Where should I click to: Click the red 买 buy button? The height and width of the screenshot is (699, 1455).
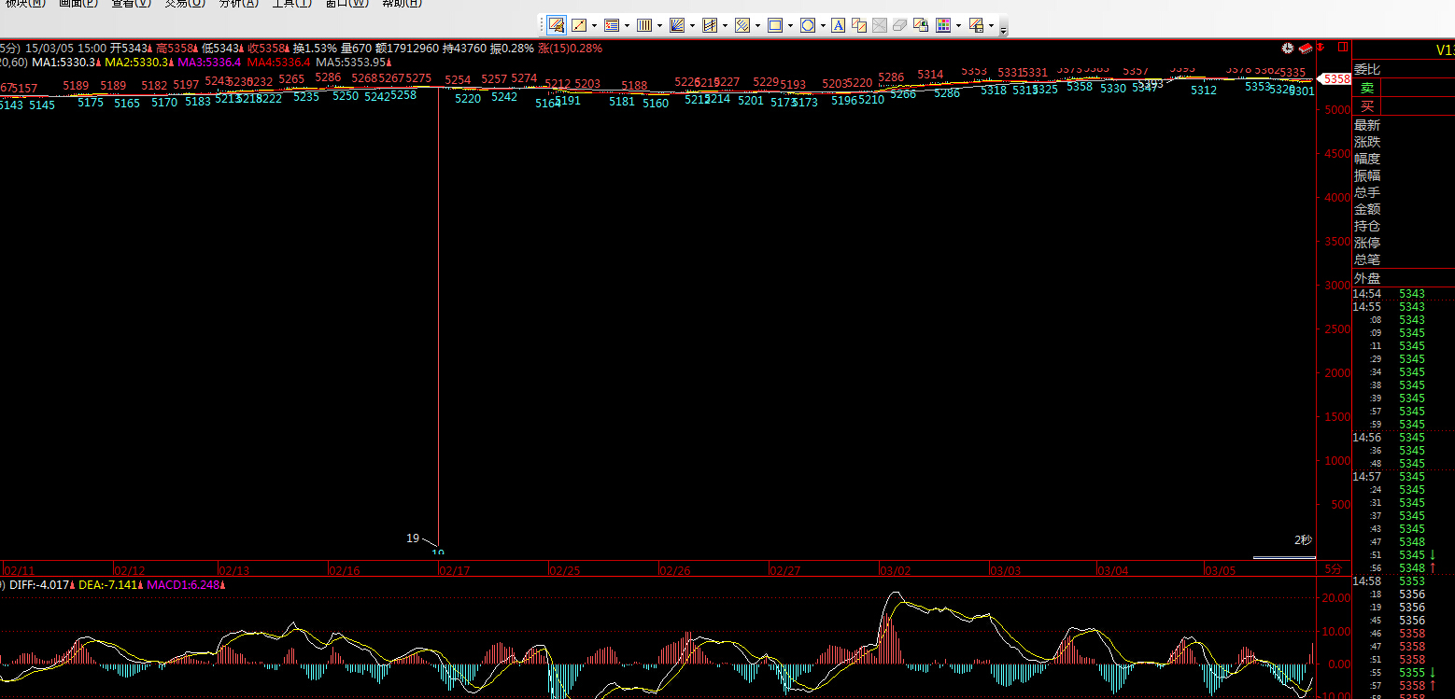pos(1367,106)
